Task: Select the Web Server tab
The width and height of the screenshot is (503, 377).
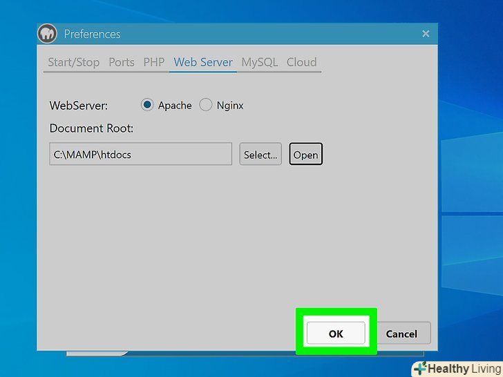Action: point(203,62)
